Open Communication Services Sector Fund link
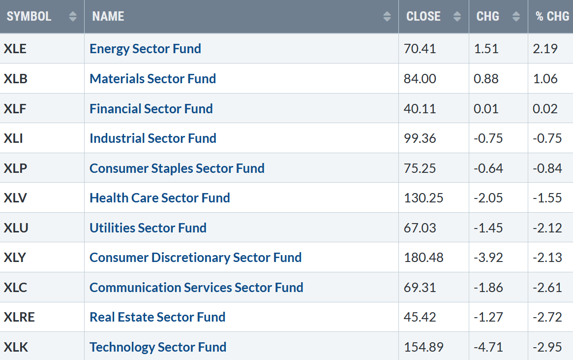The image size is (573, 360). pos(196,288)
